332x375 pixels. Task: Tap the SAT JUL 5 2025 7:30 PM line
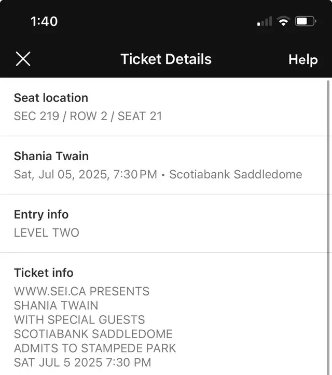[82, 363]
